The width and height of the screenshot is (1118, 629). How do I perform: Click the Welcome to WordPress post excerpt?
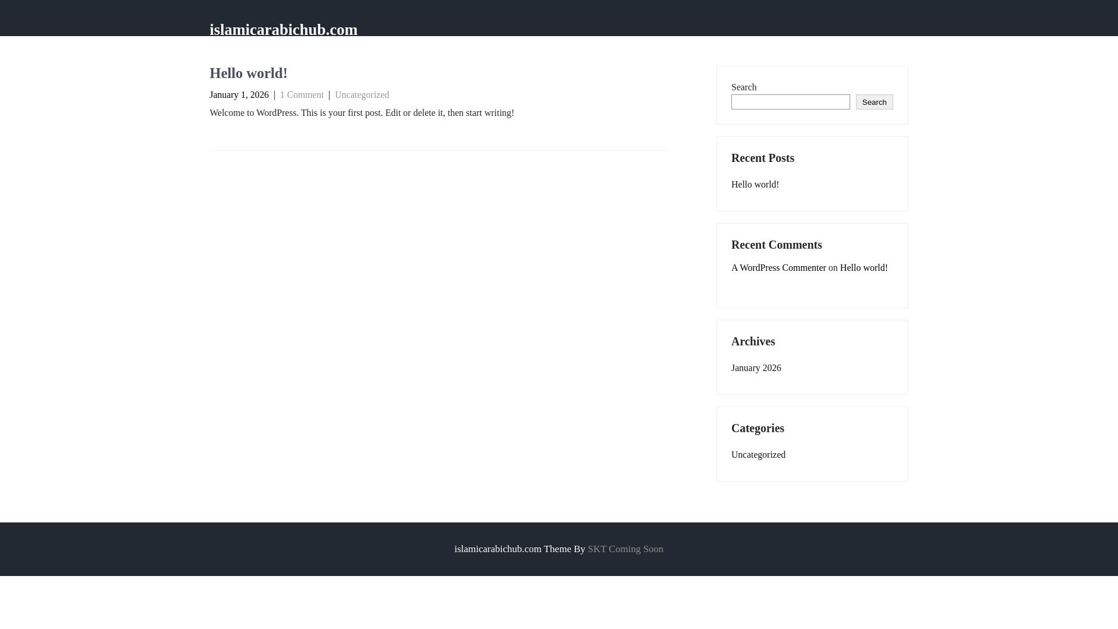tap(361, 113)
